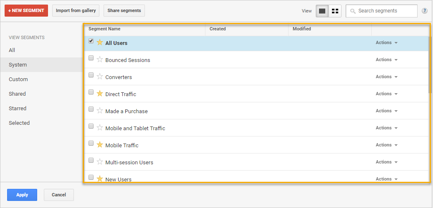
Task: Click the Apply button
Action: point(22,195)
